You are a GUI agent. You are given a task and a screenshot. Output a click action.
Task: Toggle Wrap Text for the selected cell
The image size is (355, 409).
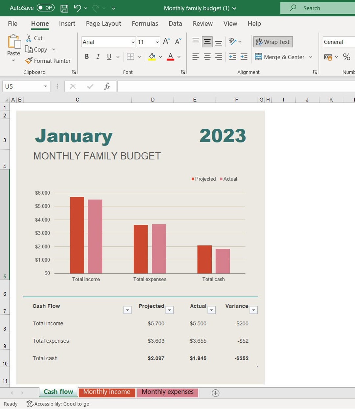tap(273, 42)
